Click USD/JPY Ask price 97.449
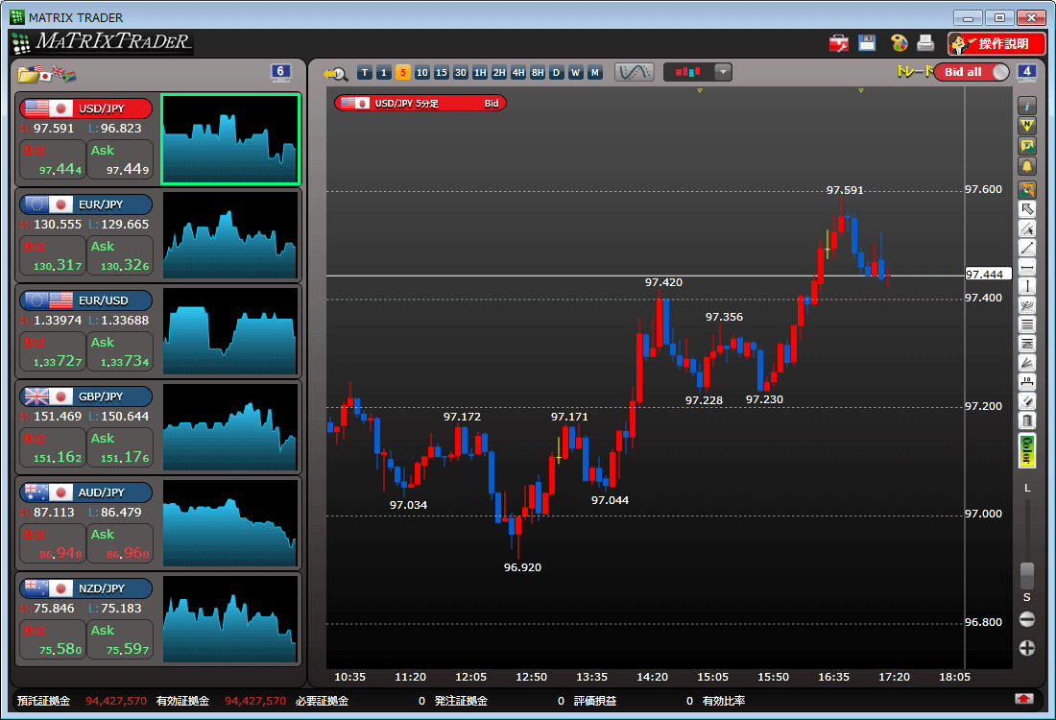Viewport: 1056px width, 720px height. click(x=120, y=159)
